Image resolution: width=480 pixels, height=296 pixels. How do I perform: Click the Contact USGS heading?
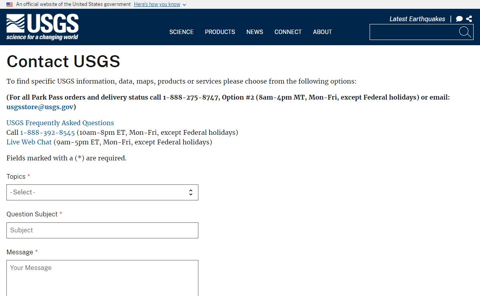coord(63,61)
